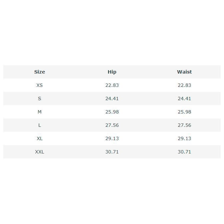Select the M size cell
The image size is (224, 224).
(x=39, y=112)
